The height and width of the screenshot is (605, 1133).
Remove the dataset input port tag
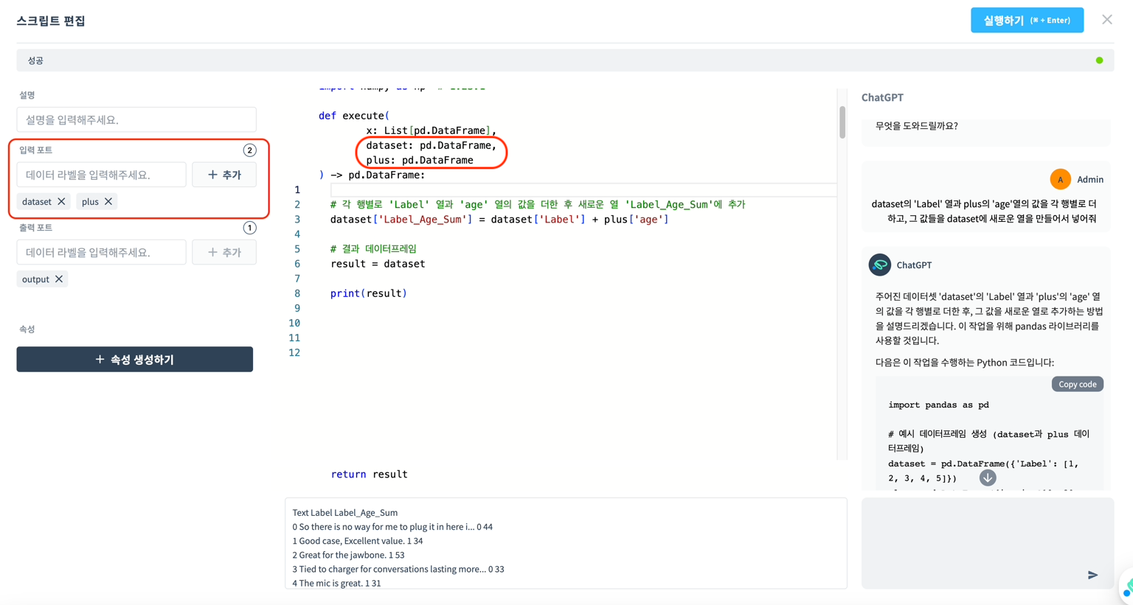(62, 201)
